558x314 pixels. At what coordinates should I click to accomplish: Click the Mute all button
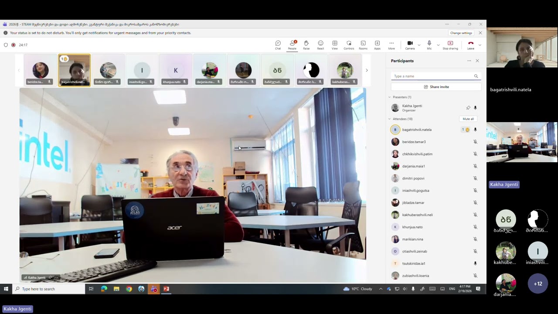tap(468, 119)
